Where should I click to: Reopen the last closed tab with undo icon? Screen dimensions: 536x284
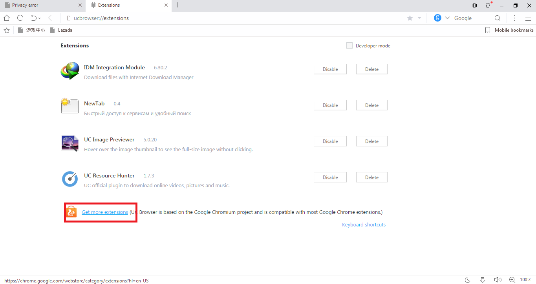pyautogui.click(x=34, y=18)
